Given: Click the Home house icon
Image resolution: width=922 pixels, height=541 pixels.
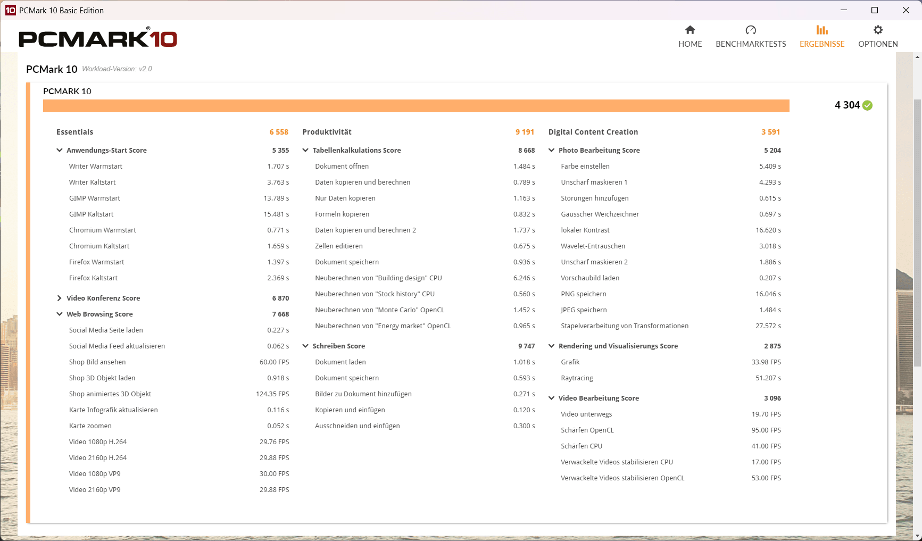Looking at the screenshot, I should pos(690,30).
